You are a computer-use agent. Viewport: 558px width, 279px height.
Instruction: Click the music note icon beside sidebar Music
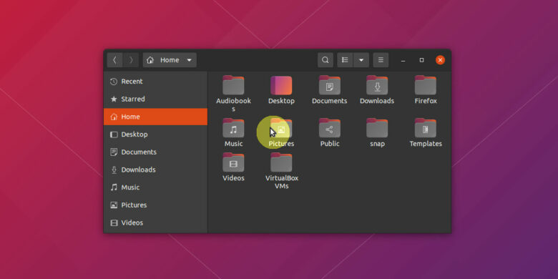(x=114, y=187)
